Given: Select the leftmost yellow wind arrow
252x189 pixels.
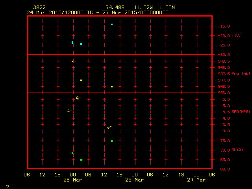Looking at the screenshot, I should (x=70, y=111).
